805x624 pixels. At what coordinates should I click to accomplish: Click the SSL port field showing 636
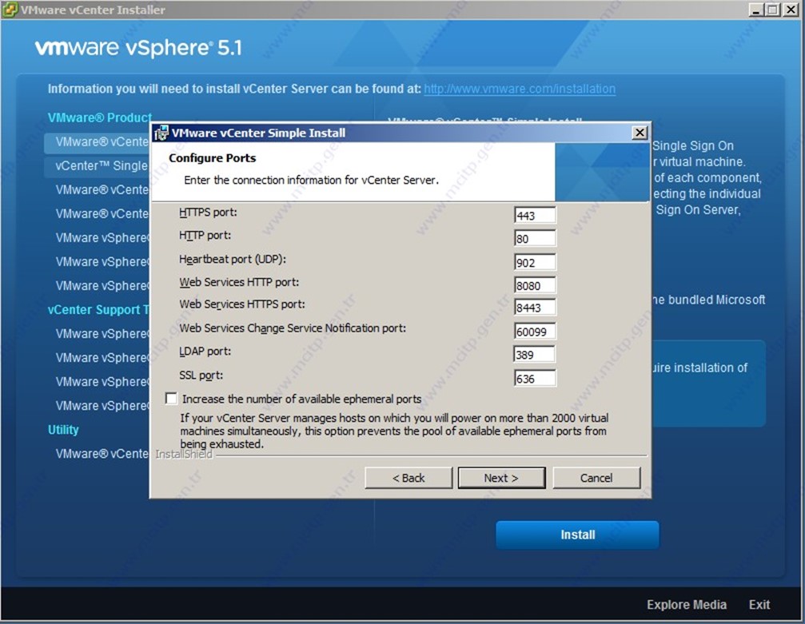535,379
